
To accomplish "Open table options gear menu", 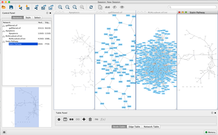I will [59, 119].
